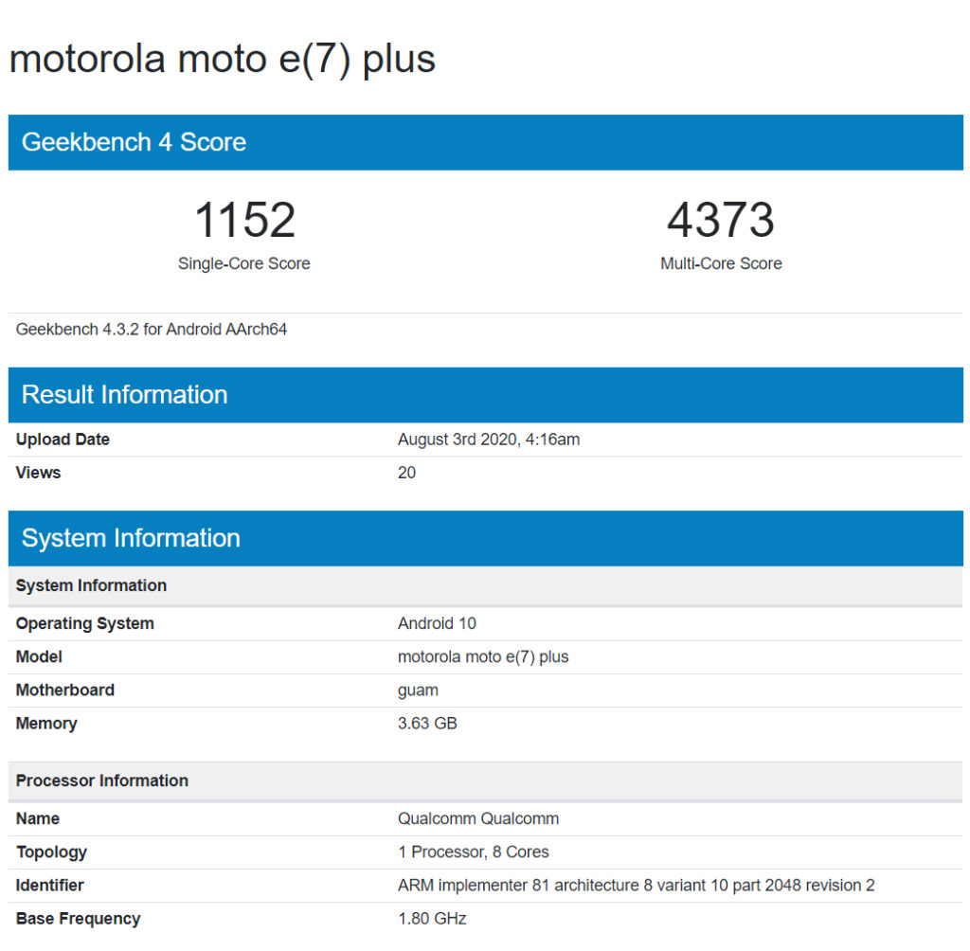Image resolution: width=970 pixels, height=951 pixels.
Task: Click the Geekbench 4.3.2 for Android AArch64 text
Action: [x=152, y=330]
